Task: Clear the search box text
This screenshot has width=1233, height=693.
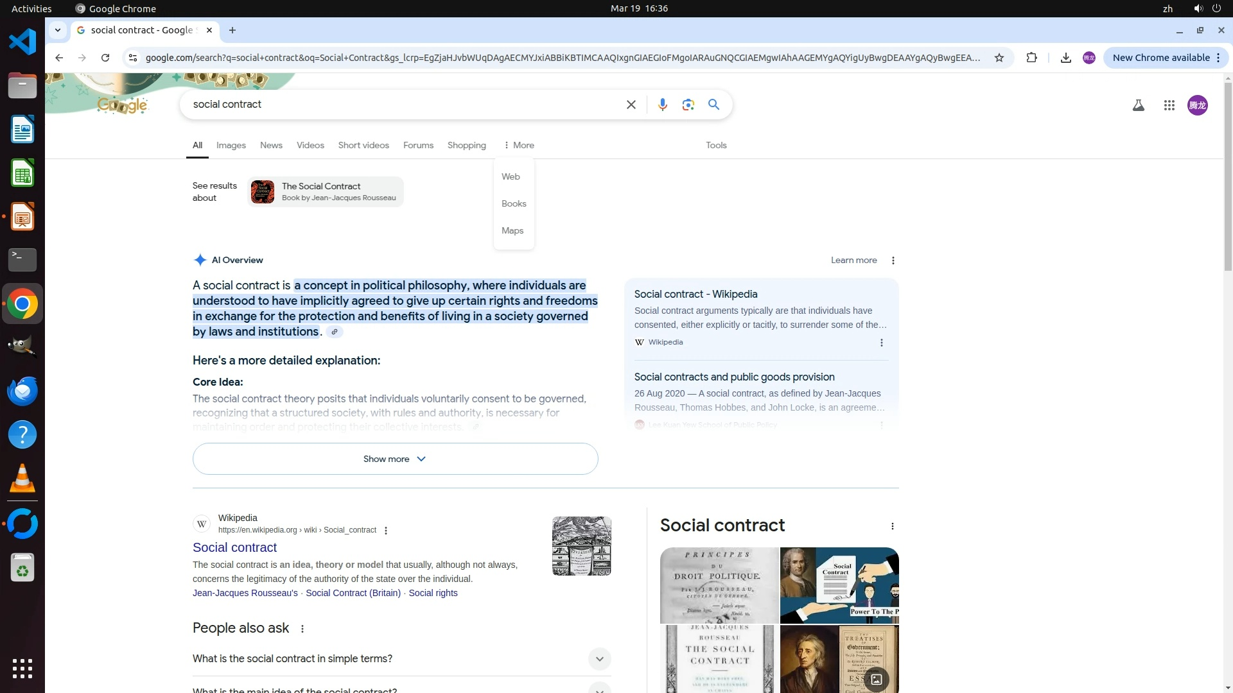Action: (631, 105)
